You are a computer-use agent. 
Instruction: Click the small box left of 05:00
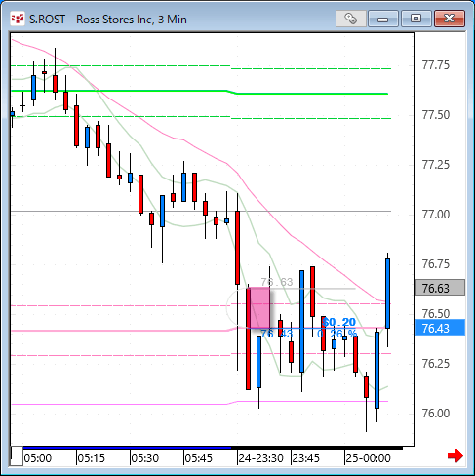[x=17, y=456]
